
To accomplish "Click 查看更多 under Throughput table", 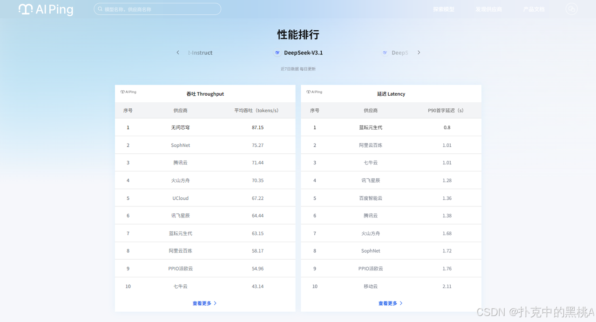I will point(202,303).
